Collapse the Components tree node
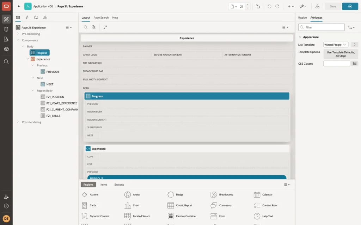Image resolution: width=361 pixels, height=225 pixels. coord(18,40)
